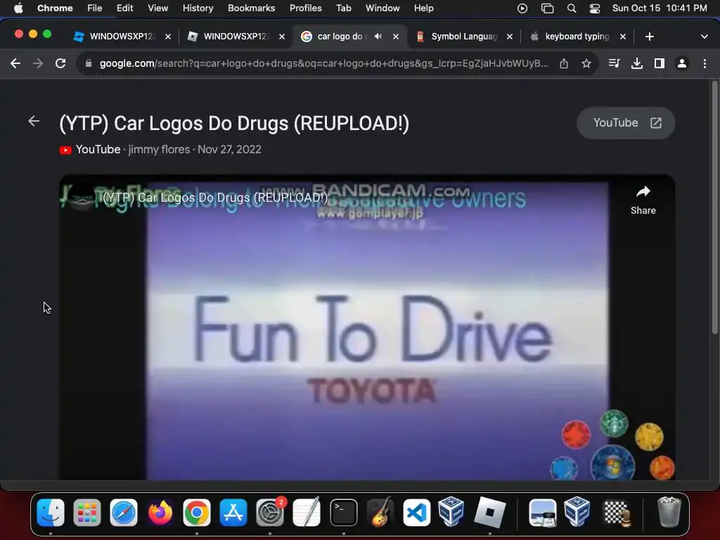The height and width of the screenshot is (540, 720).
Task: Open Control Center in menu bar
Action: [595, 8]
